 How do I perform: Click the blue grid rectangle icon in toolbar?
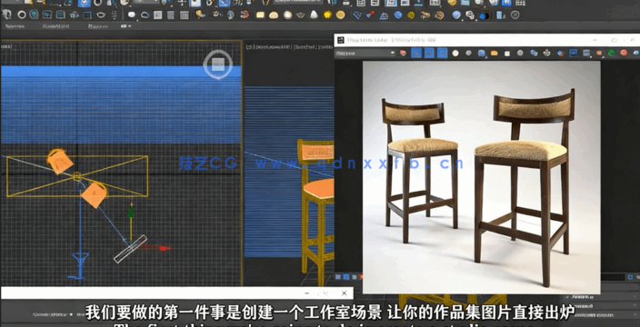(x=87, y=15)
